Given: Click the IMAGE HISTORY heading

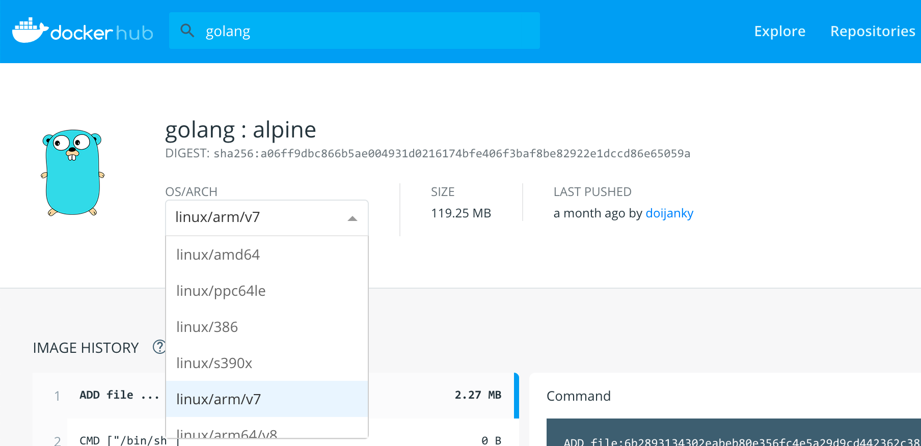Looking at the screenshot, I should (86, 348).
